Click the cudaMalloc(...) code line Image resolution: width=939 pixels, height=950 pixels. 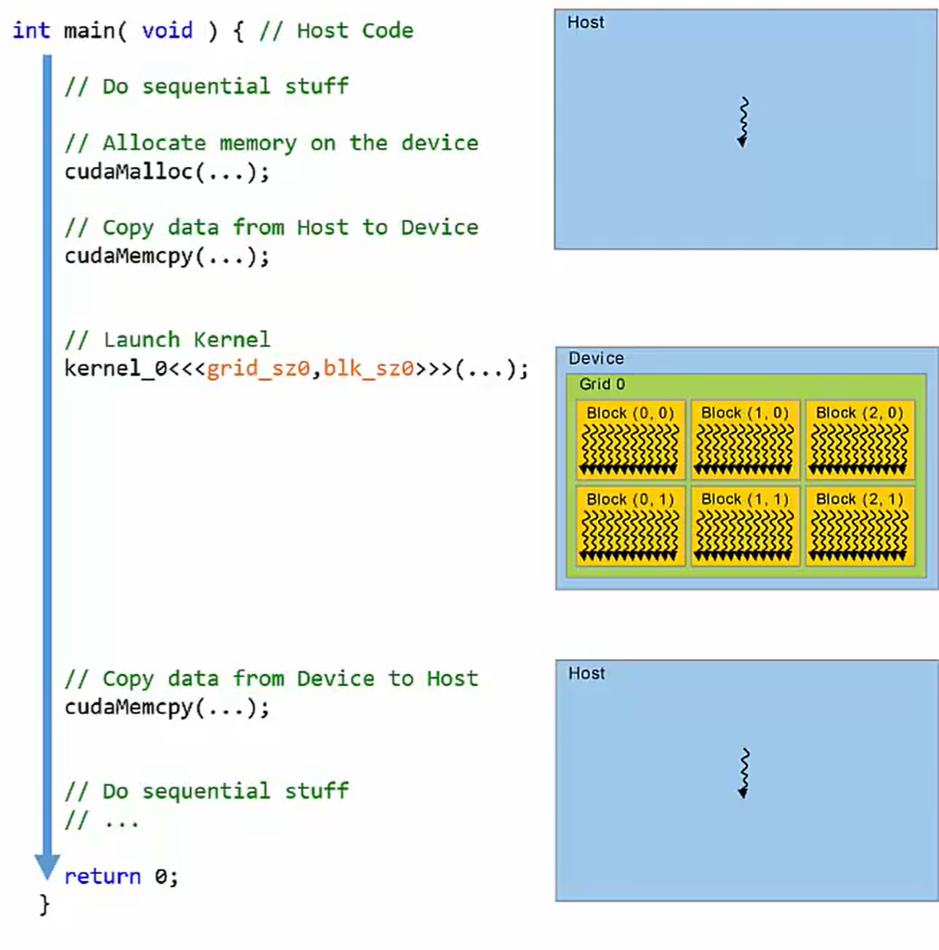(x=166, y=172)
